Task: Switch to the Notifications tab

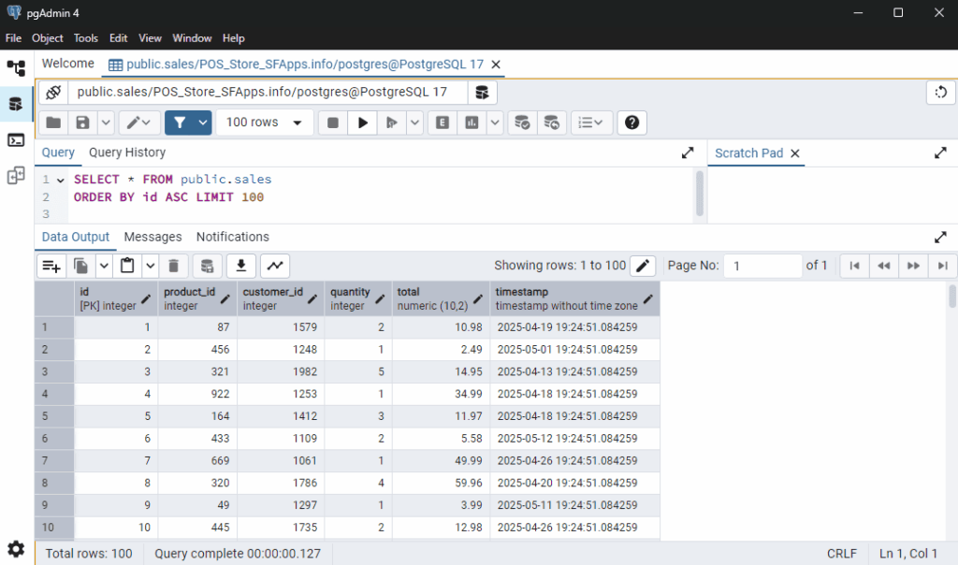Action: pos(233,237)
